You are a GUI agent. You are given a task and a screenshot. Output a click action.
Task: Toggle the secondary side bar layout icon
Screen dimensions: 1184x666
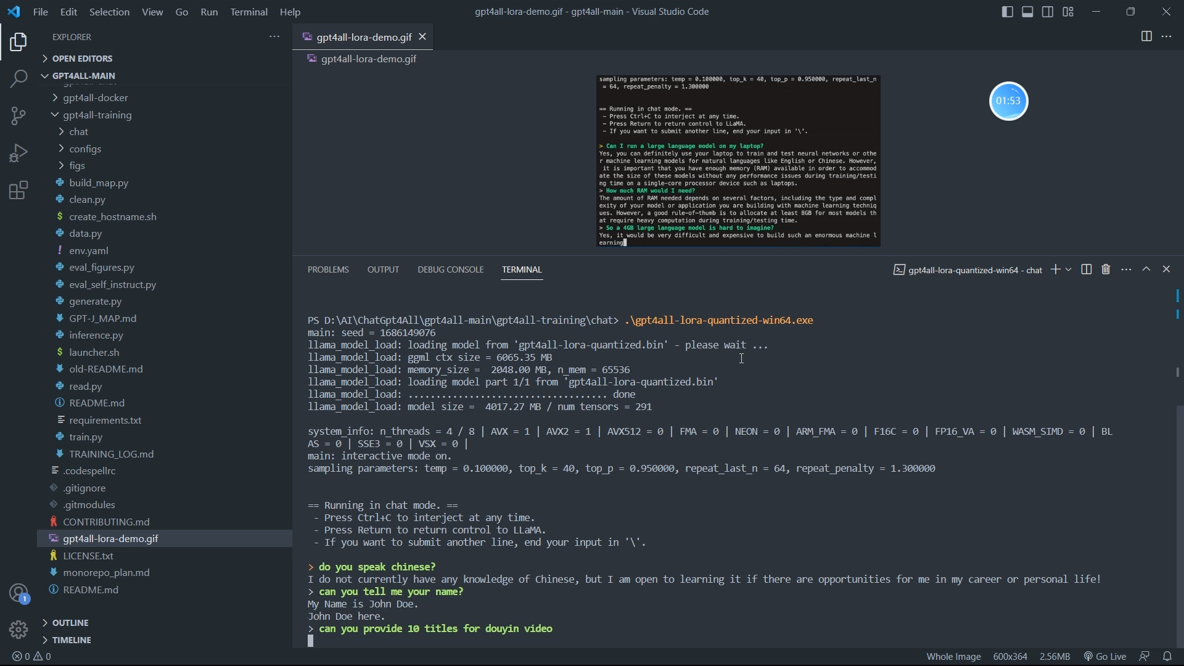1048,12
